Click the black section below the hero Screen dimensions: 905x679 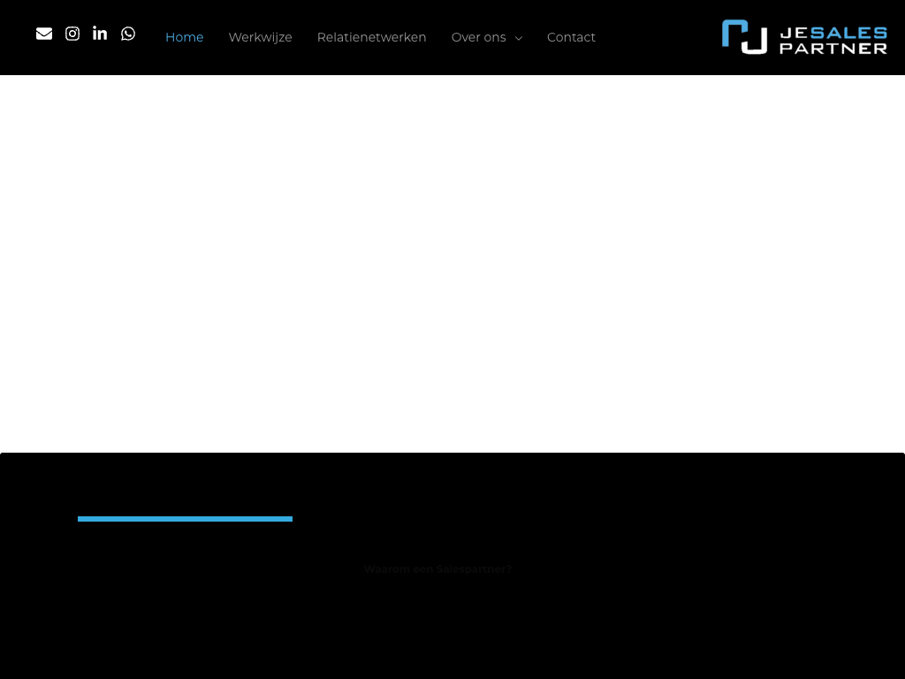[x=452, y=628]
